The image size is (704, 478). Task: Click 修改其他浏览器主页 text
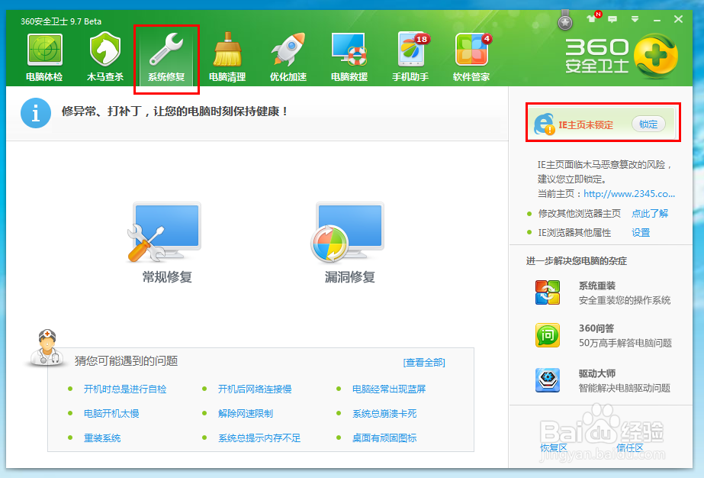pos(579,214)
